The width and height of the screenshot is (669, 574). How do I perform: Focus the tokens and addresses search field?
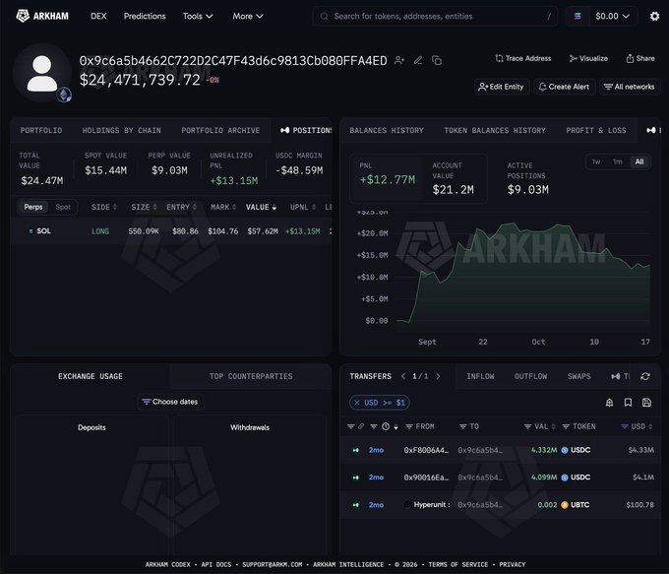pos(435,16)
